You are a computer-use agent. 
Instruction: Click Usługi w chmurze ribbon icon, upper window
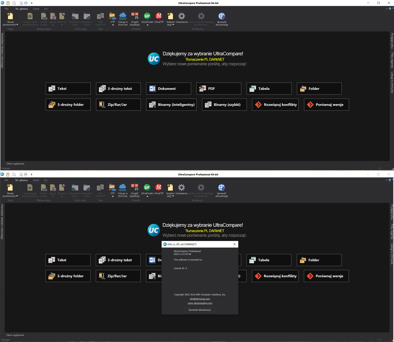(x=123, y=16)
